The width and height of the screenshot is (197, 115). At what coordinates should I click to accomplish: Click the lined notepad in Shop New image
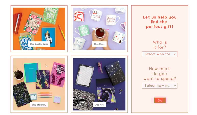click(84, 76)
